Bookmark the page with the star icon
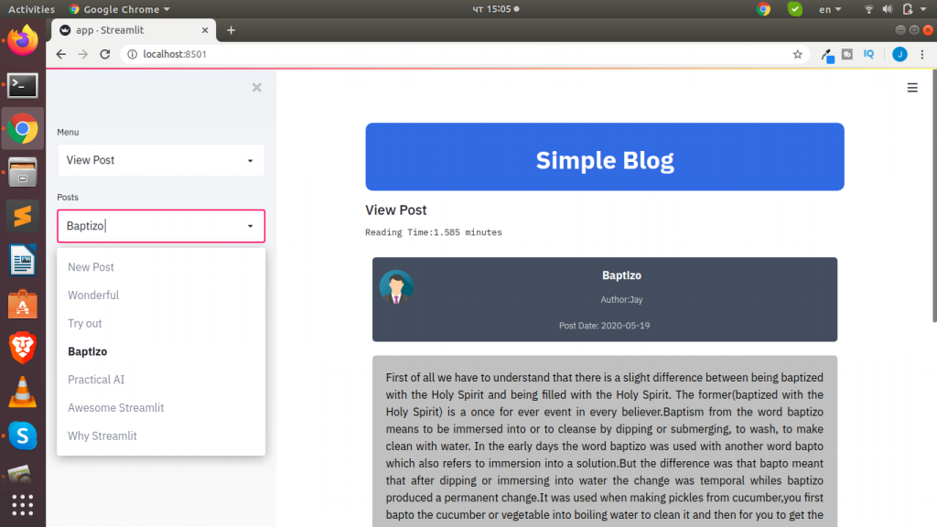 pyautogui.click(x=797, y=54)
